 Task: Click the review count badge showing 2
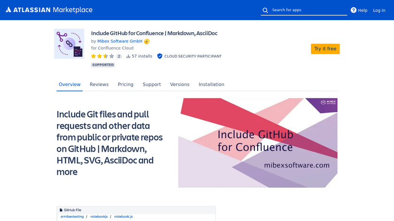pos(119,56)
